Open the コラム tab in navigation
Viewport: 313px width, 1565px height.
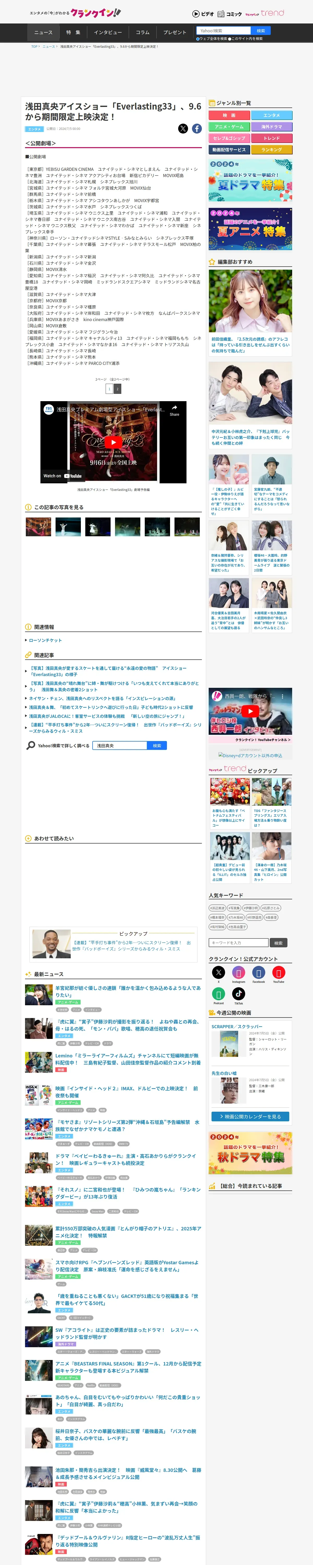(x=143, y=32)
